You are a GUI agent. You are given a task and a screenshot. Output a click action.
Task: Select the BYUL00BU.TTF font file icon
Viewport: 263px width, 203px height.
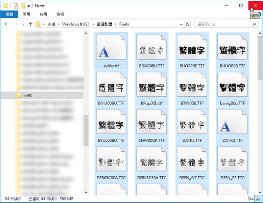[111, 122]
